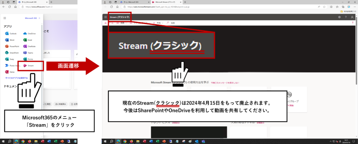Image resolution: width=358 pixels, height=144 pixels.
Task: Toggle the 共有済み filter chip
Action: click(60, 104)
